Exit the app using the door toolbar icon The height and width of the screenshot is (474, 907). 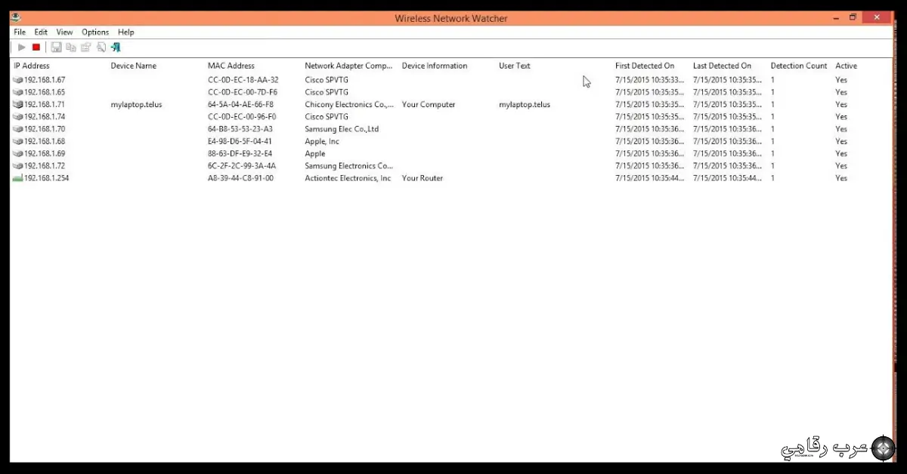click(116, 47)
